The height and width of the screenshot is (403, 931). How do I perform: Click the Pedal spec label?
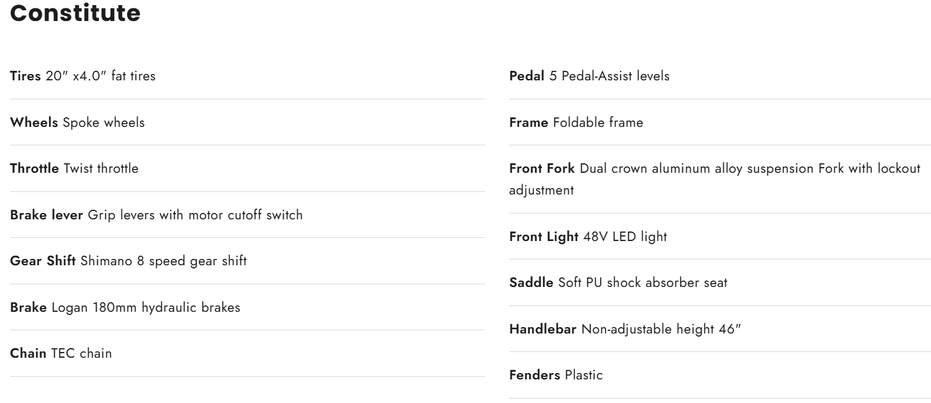point(527,76)
